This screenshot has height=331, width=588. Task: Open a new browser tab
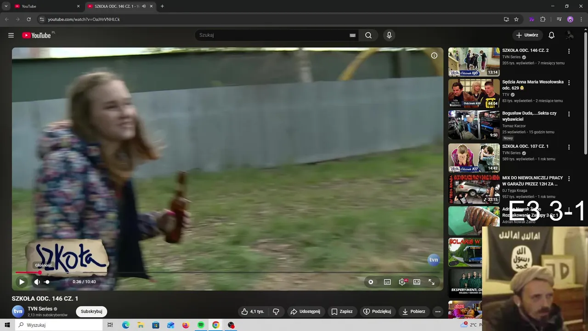point(162,6)
